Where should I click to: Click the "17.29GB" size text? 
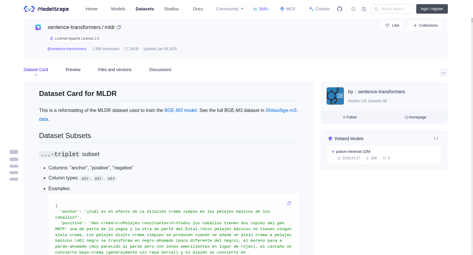[131, 49]
